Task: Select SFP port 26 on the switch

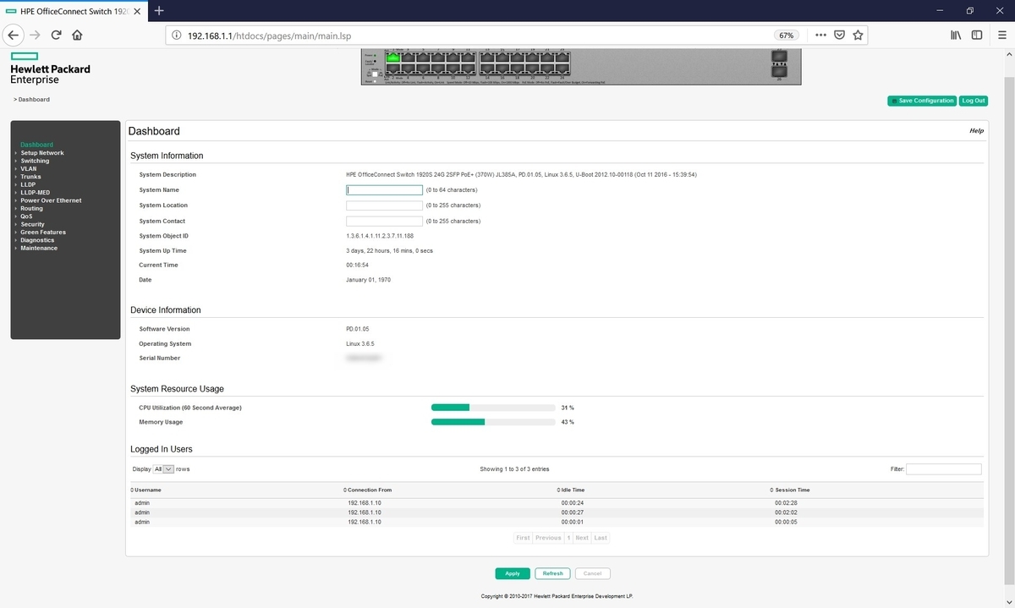Action: pyautogui.click(x=779, y=71)
